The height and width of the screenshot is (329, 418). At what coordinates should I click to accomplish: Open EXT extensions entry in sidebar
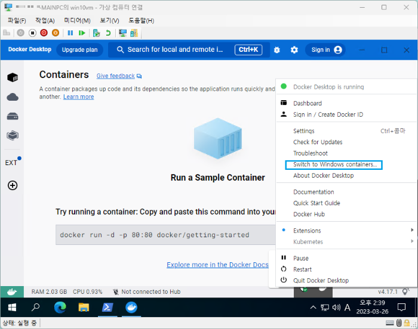coord(11,163)
